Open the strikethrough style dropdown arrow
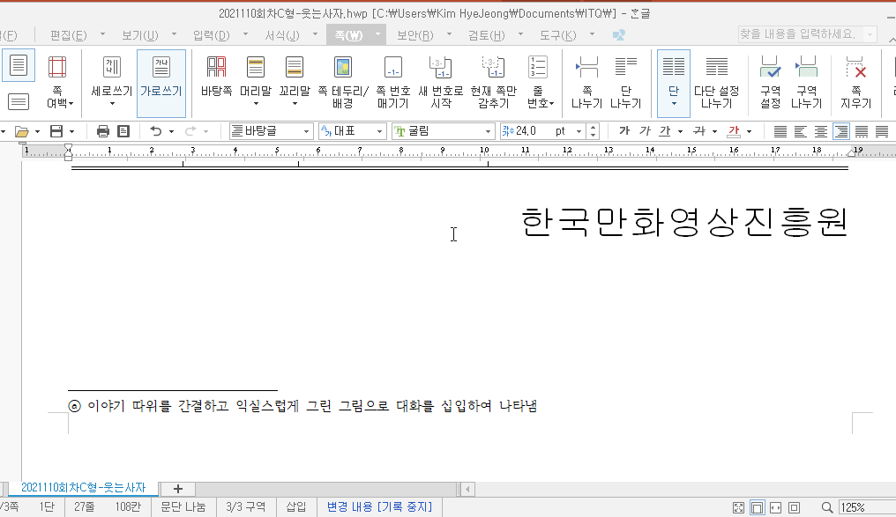Image resolution: width=896 pixels, height=517 pixels. pyautogui.click(x=714, y=132)
